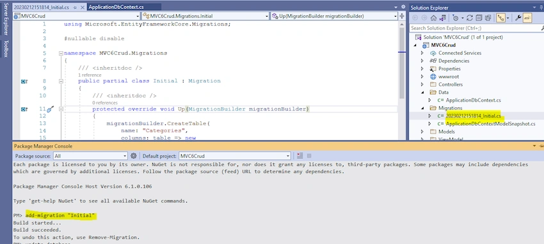Open Pending Changes Filter clock icon
This screenshot has width=544, height=244.
[456, 19]
